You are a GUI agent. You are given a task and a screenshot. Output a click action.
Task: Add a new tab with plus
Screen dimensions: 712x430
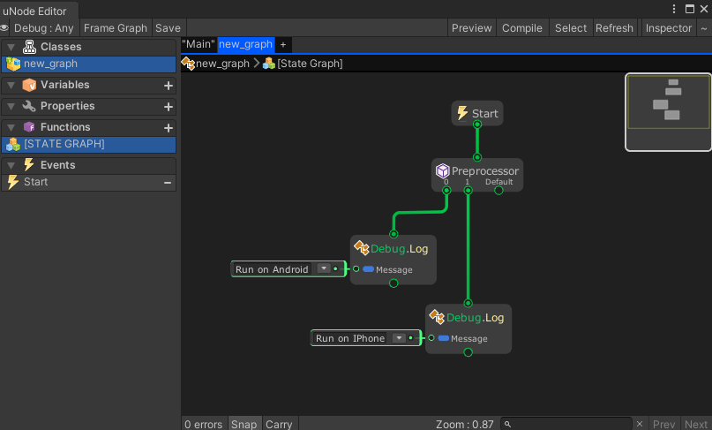pos(283,44)
